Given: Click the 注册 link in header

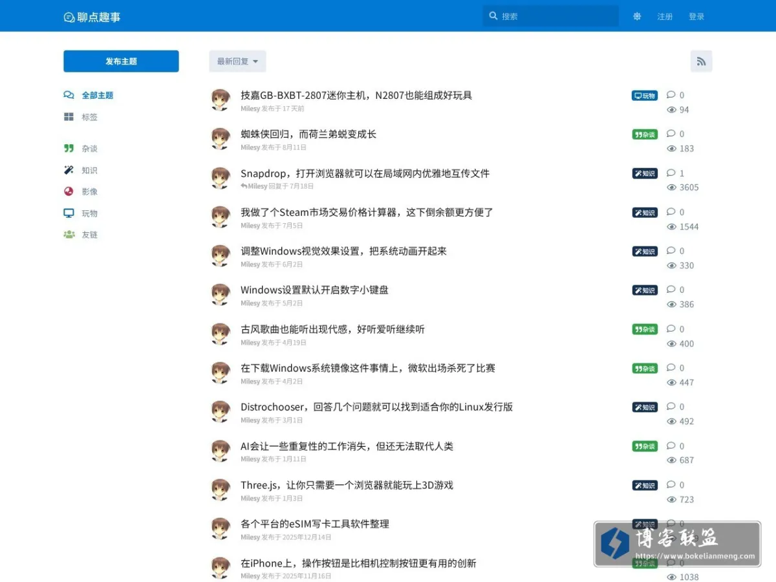Looking at the screenshot, I should point(665,17).
